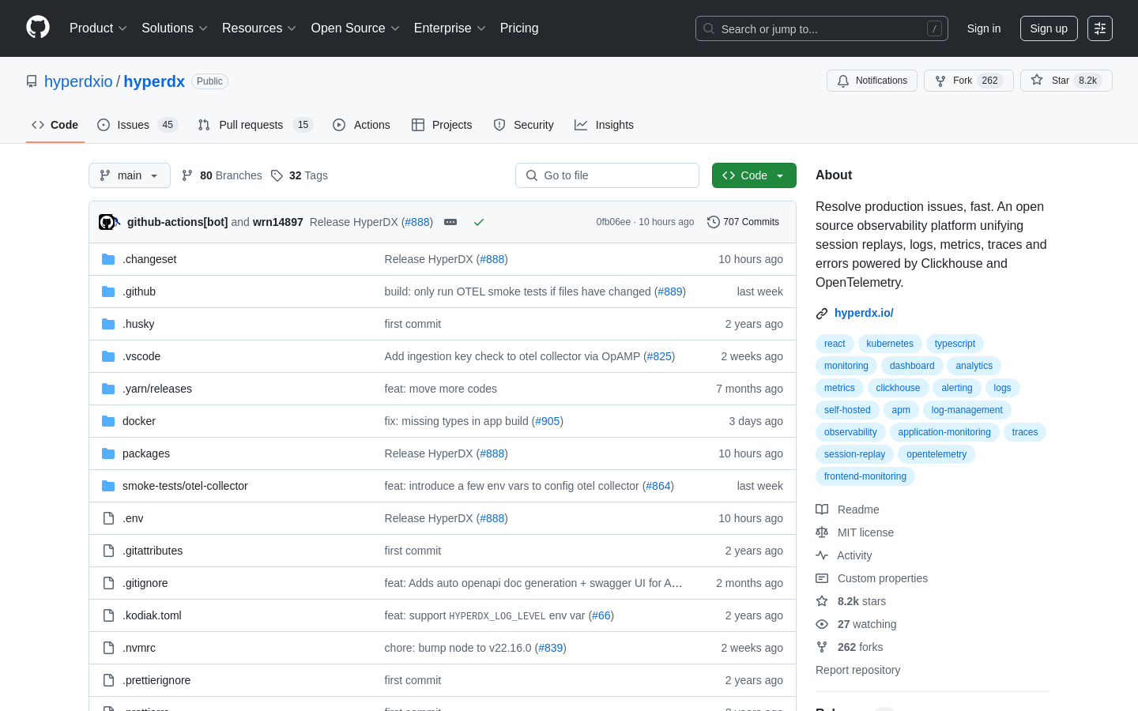Open the .kodiak.toml file
Screen dimensions: 1138x711
152,615
